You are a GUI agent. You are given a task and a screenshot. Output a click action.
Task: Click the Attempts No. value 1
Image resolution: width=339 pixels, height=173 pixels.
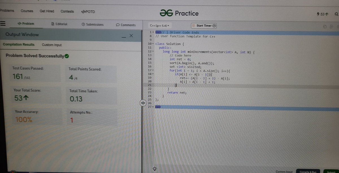72,120
